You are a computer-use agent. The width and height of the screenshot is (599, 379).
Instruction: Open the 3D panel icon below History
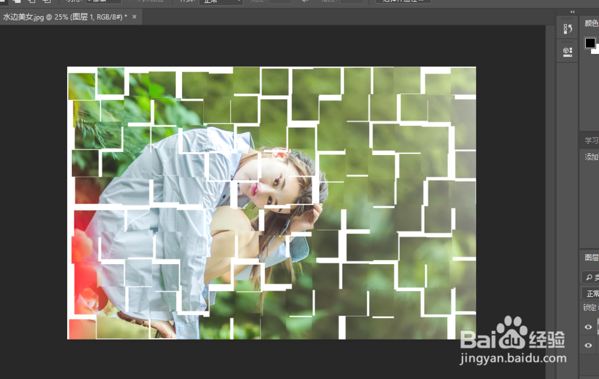[567, 52]
